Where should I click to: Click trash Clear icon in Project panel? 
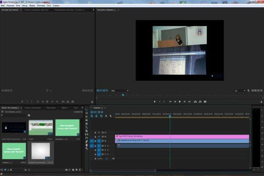pyautogui.click(x=80, y=170)
